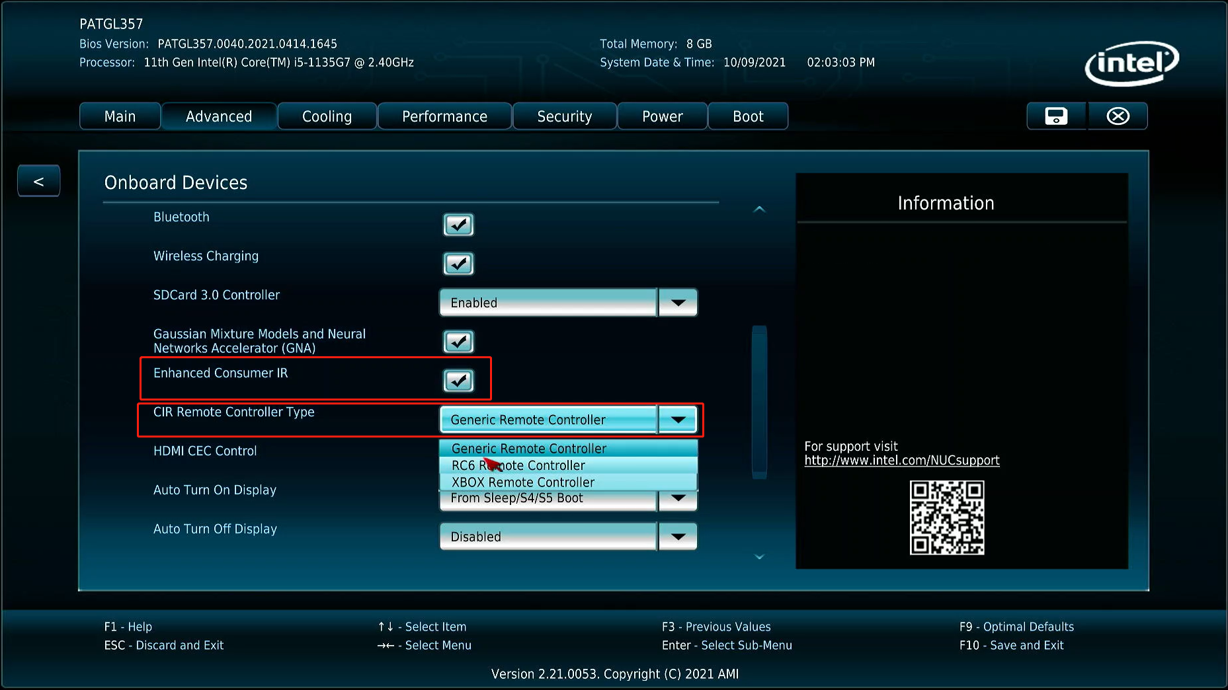Click the Enhanced Consumer IR label
The height and width of the screenshot is (690, 1228).
click(x=220, y=373)
